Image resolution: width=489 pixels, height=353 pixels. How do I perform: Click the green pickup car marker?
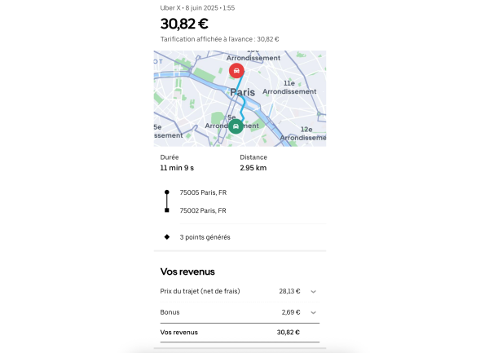click(236, 126)
